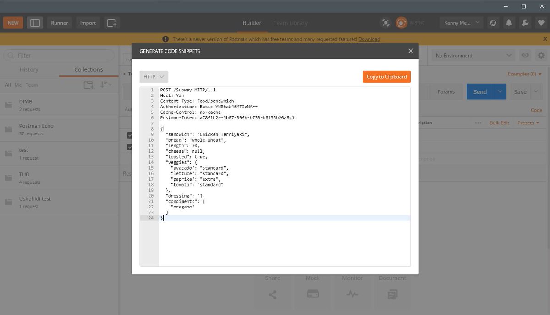Click the Filter search field
Viewport: 550px width, 315px height.
(x=59, y=55)
